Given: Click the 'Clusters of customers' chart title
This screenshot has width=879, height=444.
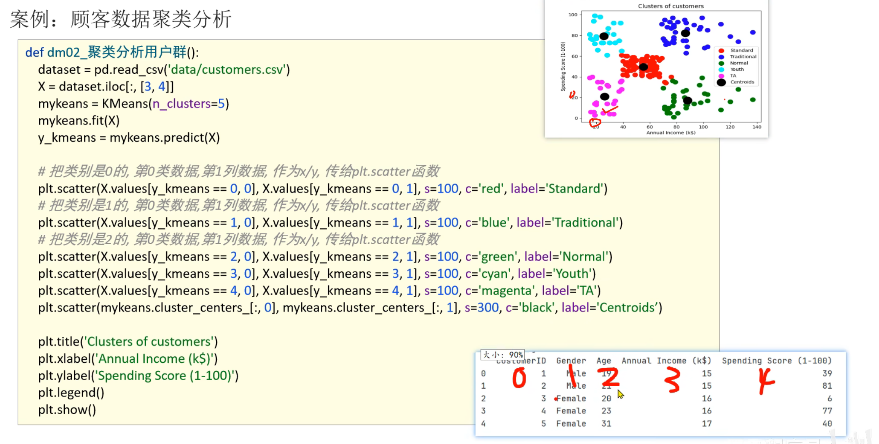Looking at the screenshot, I should (670, 6).
